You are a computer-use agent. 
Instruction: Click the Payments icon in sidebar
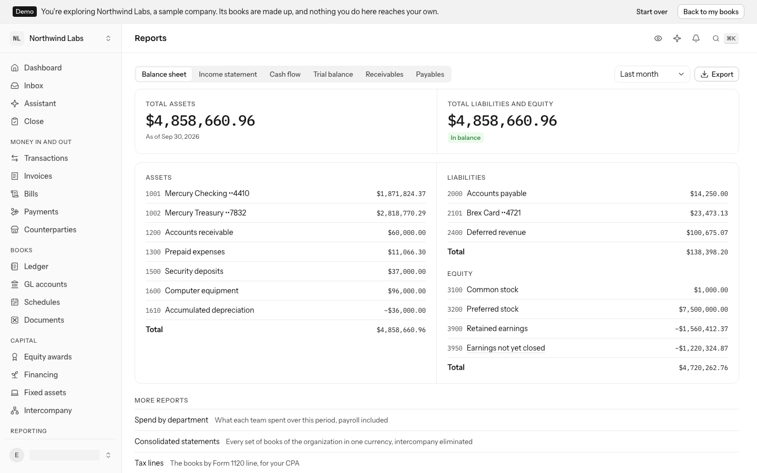pos(15,212)
